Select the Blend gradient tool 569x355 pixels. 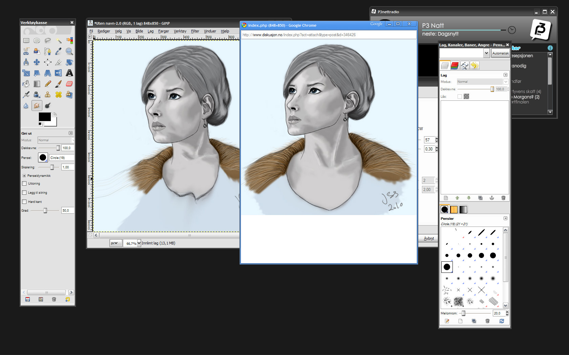pyautogui.click(x=37, y=84)
